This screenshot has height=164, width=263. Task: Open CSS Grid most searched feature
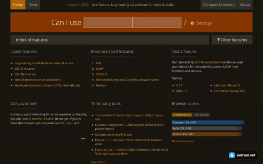pos(102,74)
